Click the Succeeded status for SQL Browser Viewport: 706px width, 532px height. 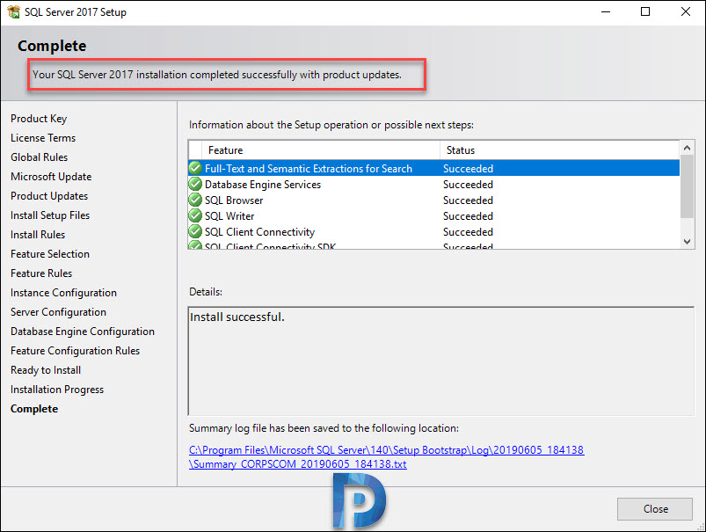pos(468,200)
